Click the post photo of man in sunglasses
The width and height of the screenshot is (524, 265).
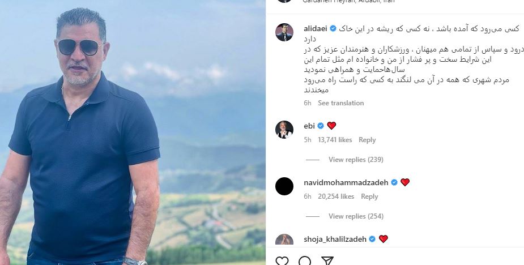pyautogui.click(x=133, y=132)
